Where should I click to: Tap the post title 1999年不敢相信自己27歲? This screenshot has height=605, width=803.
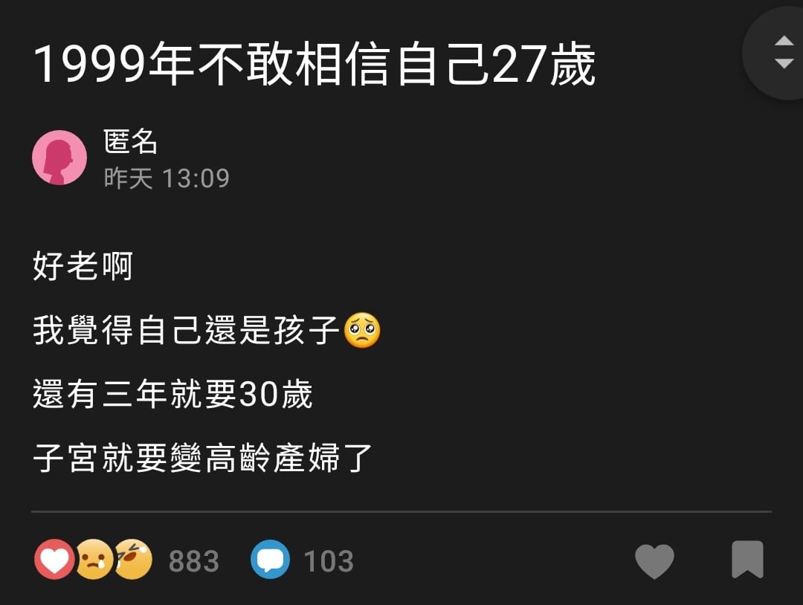314,63
